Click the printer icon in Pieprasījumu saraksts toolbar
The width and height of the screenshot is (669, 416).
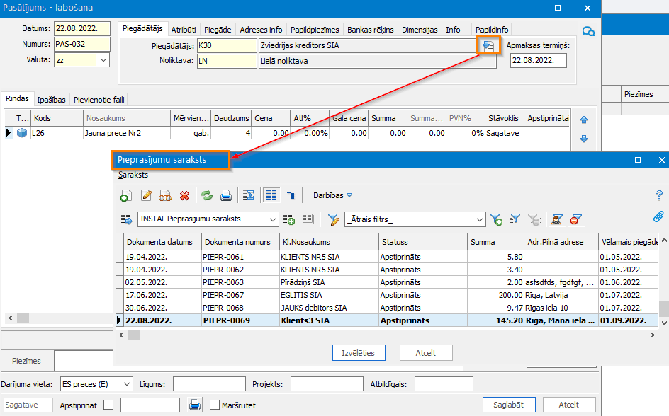226,195
